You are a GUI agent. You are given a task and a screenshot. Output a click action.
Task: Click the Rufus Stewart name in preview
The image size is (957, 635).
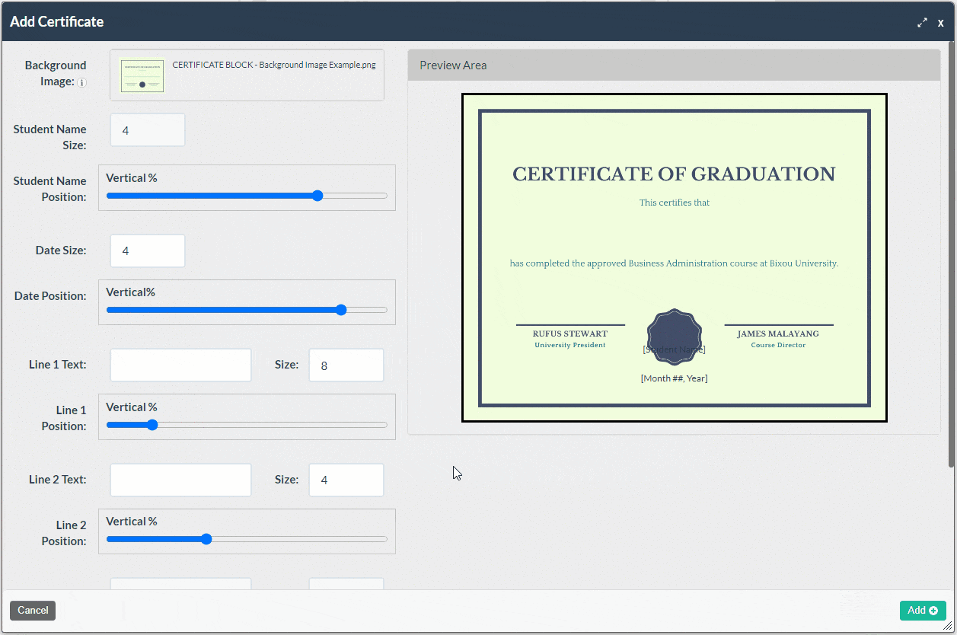click(x=570, y=333)
